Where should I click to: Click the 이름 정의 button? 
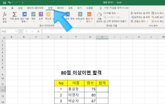tap(110, 13)
